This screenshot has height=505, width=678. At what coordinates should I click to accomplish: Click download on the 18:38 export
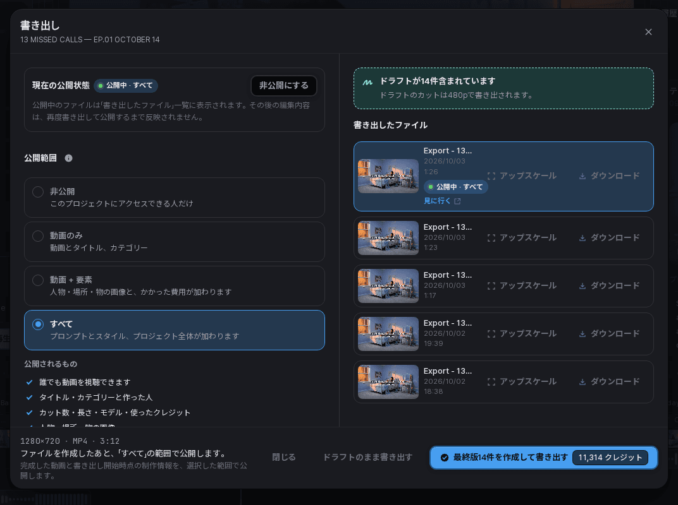point(609,381)
